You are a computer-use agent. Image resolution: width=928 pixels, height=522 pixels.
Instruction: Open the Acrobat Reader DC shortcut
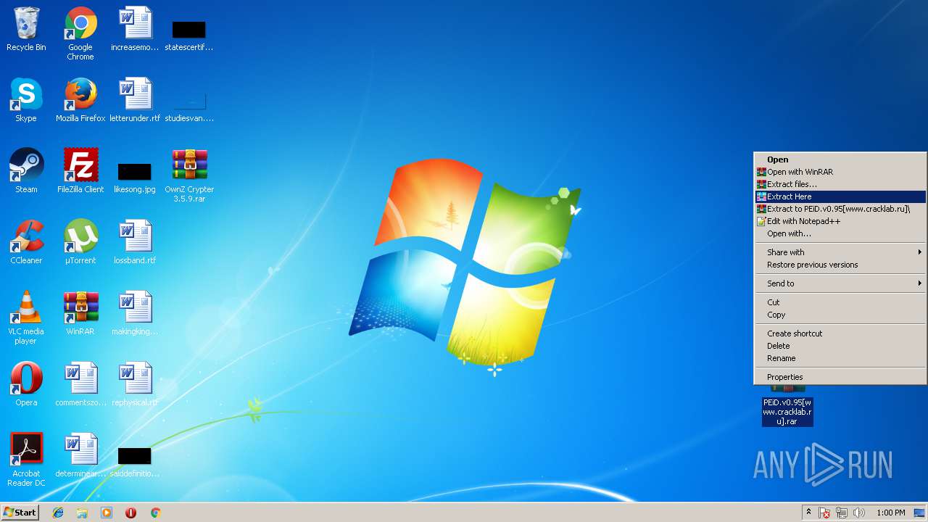(28, 460)
